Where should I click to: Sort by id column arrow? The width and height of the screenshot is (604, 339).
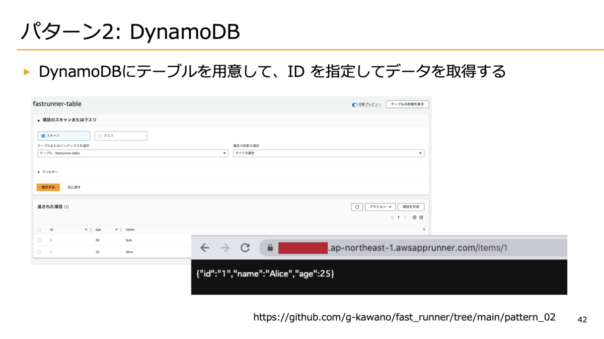coord(86,230)
